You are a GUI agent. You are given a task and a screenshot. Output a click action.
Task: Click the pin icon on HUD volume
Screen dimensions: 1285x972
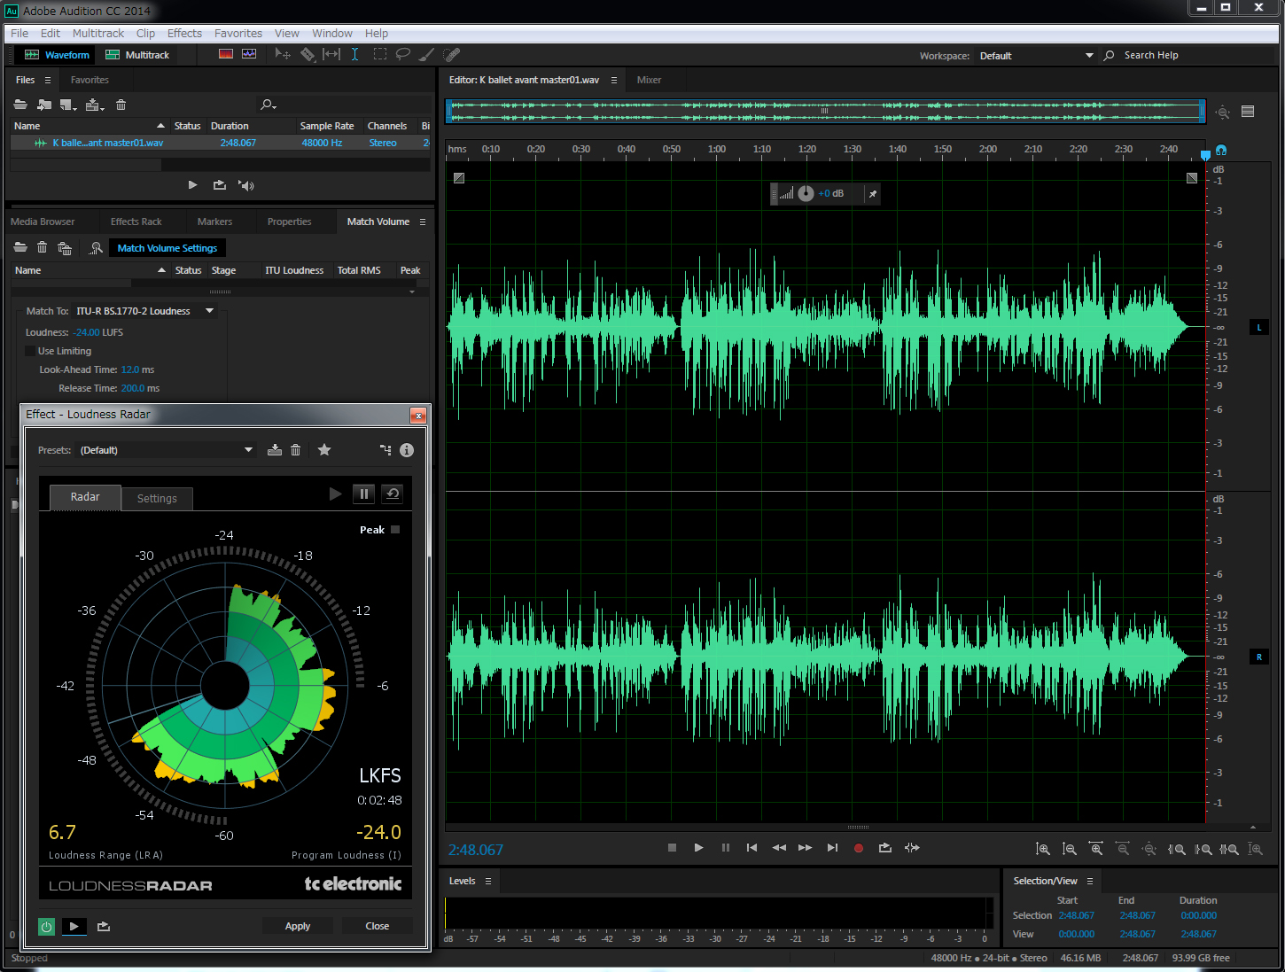pyautogui.click(x=872, y=194)
